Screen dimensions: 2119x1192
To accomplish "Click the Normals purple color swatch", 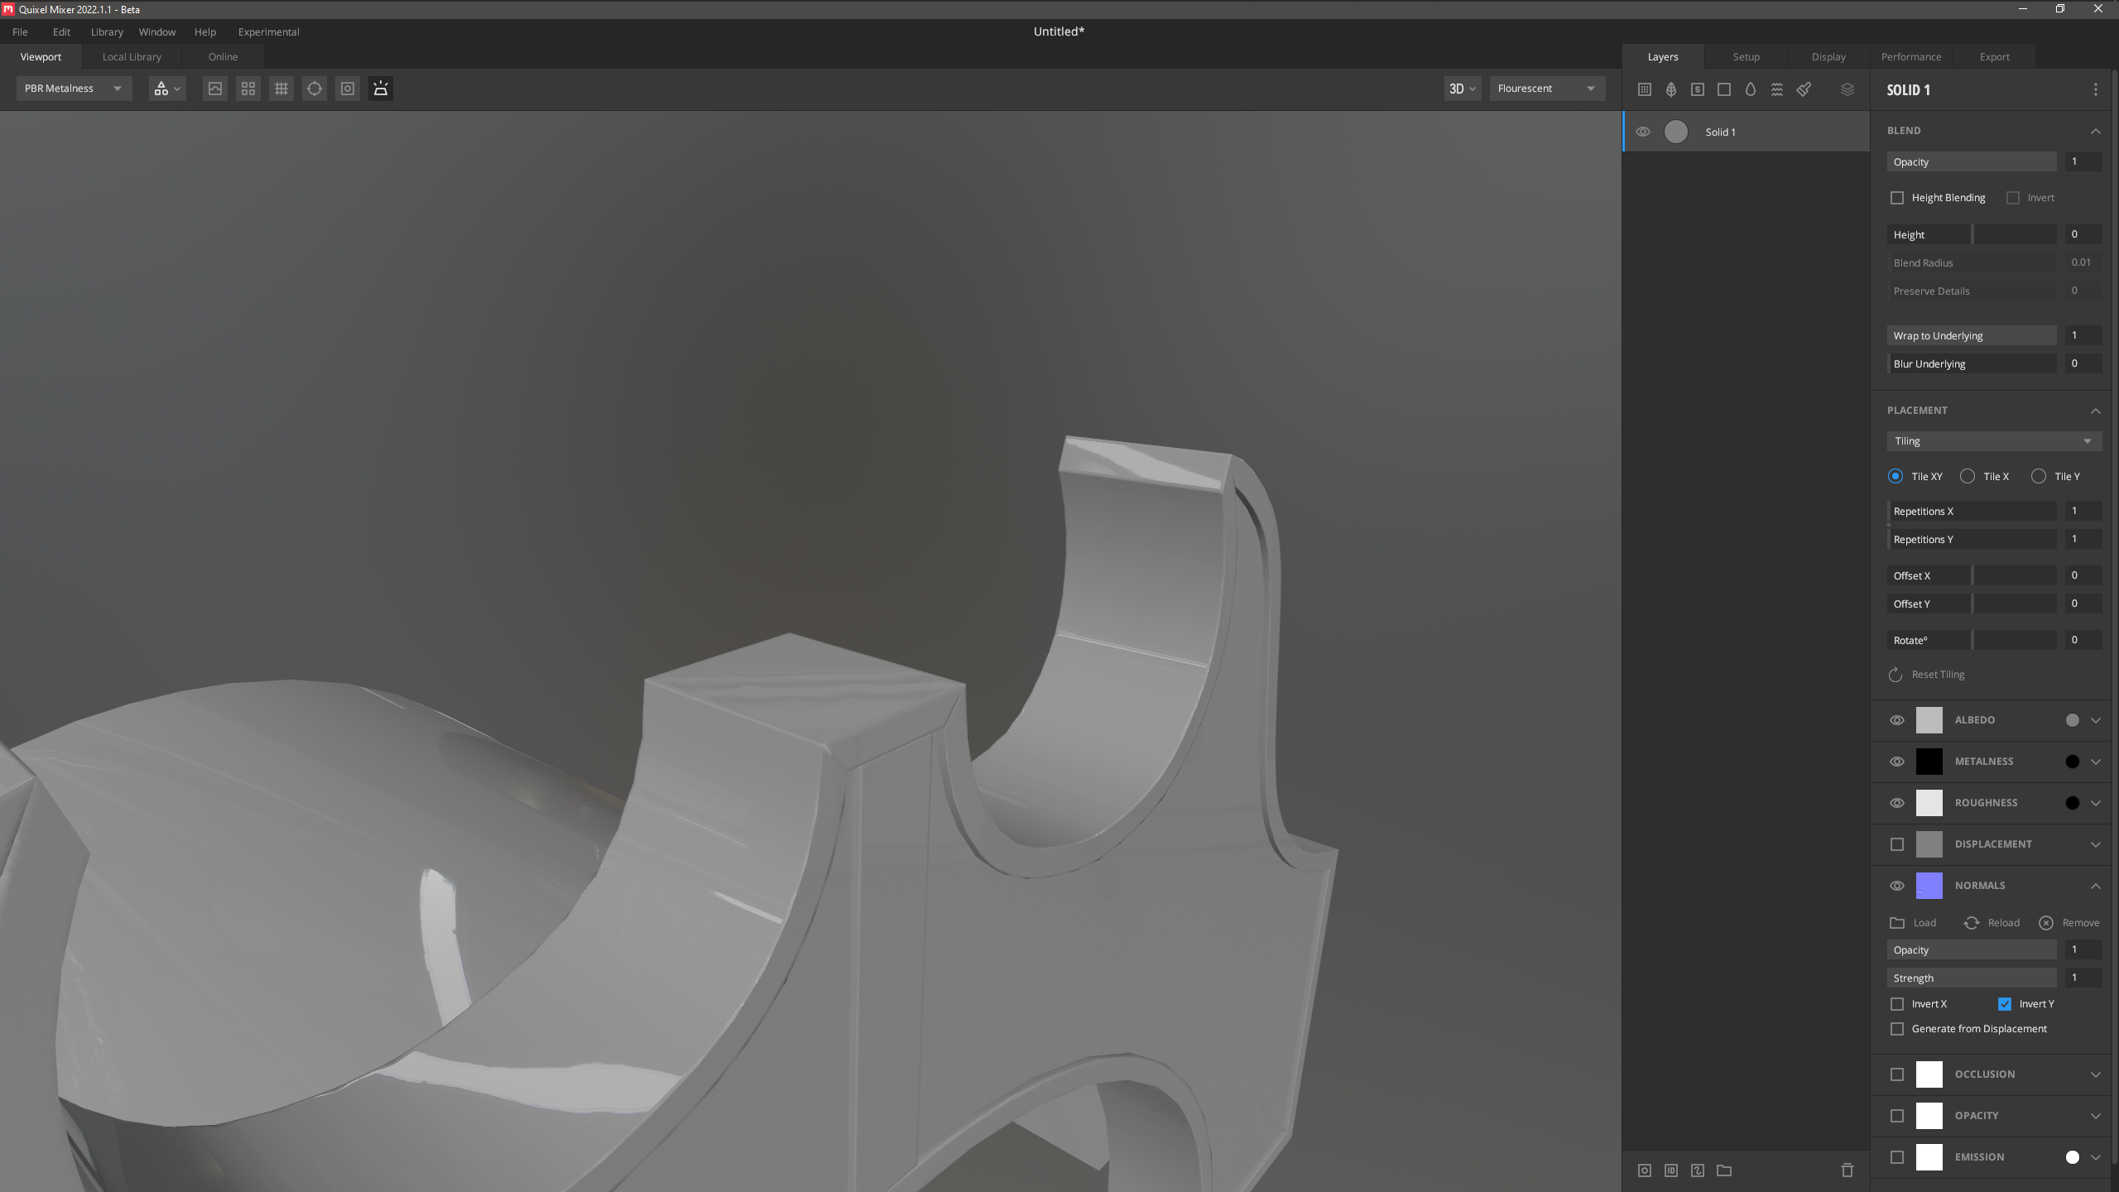I will point(1929,886).
